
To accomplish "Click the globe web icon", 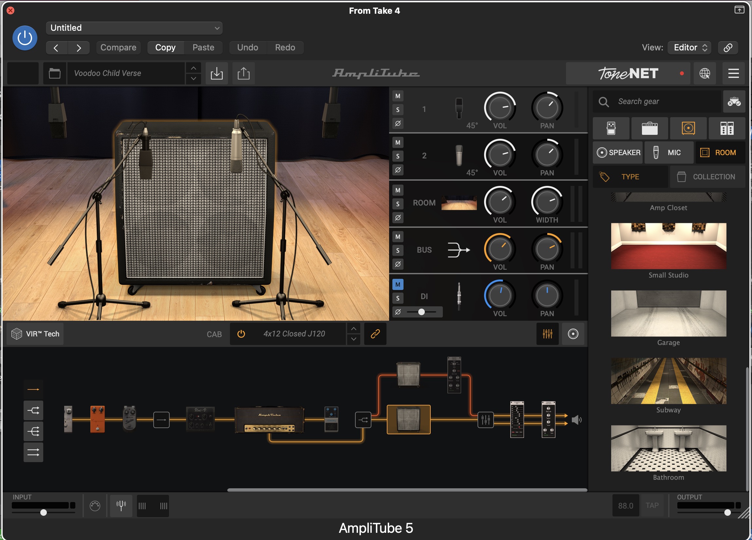I will point(705,73).
